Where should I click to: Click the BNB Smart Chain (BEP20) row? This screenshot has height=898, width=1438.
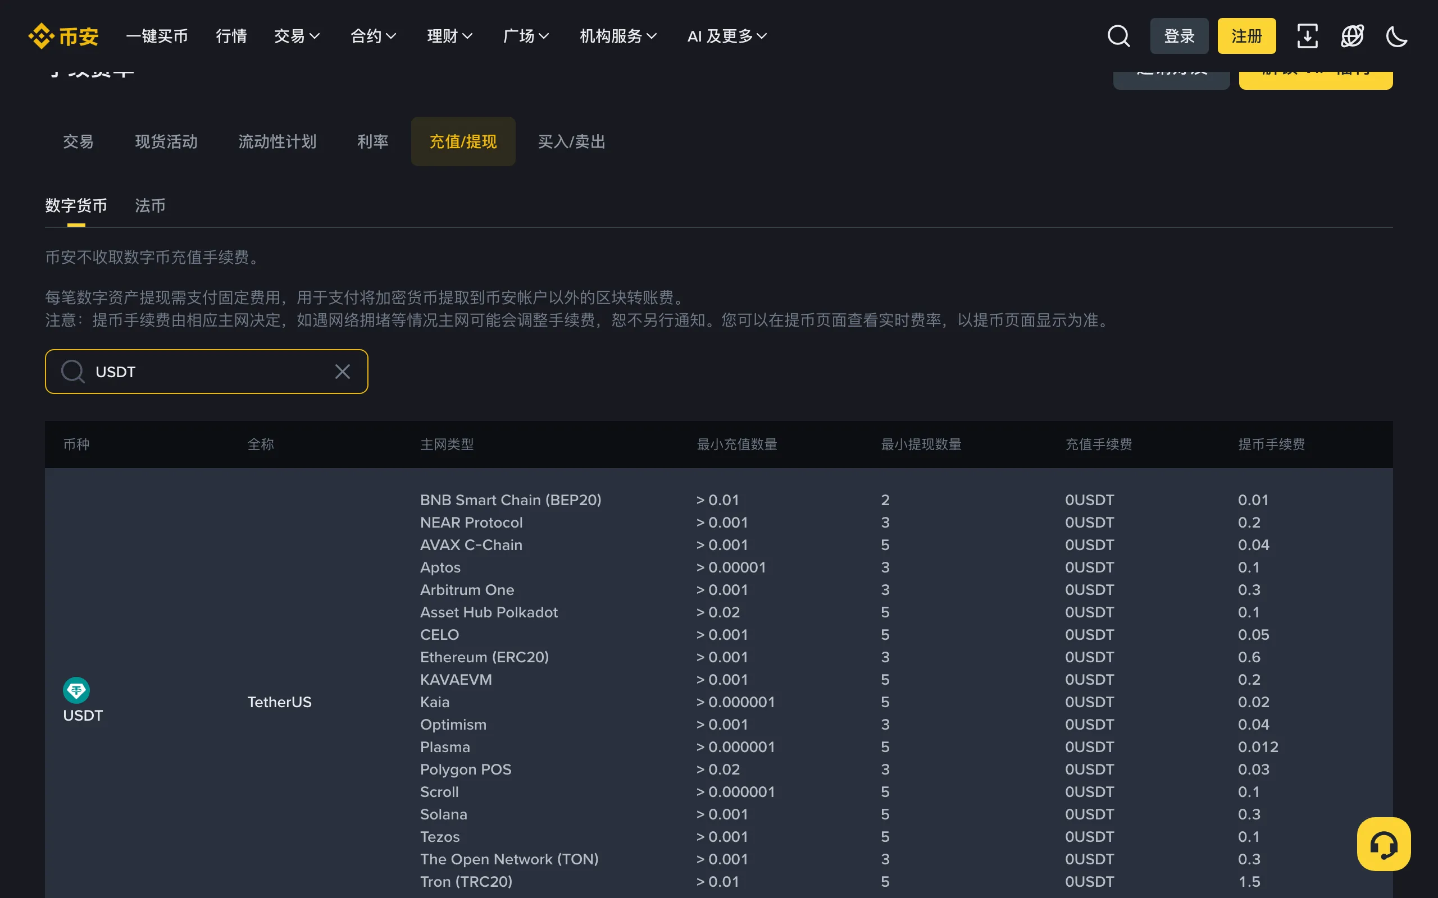pyautogui.click(x=511, y=500)
